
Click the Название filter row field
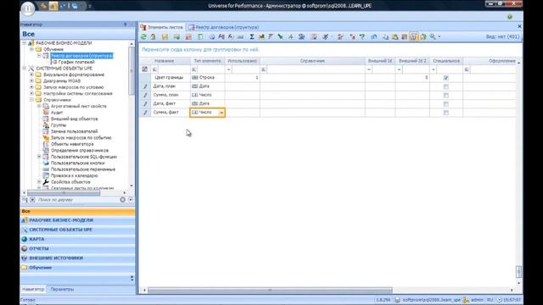coord(174,69)
